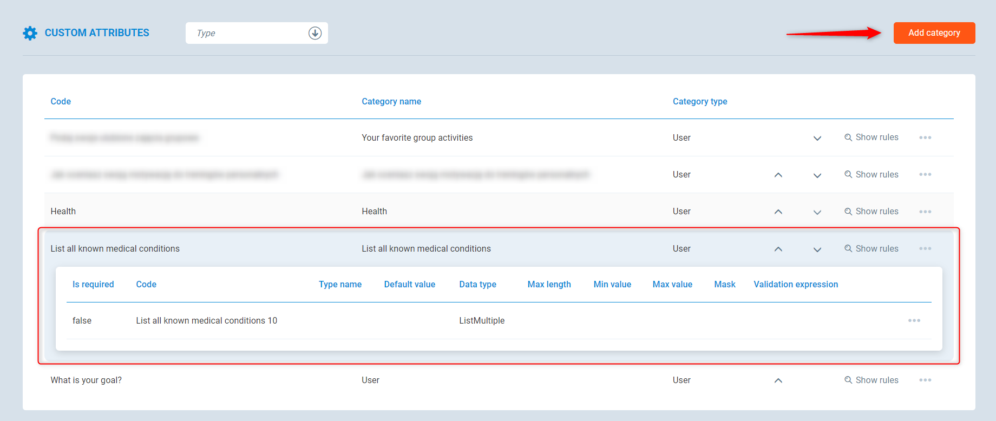Click the Add category button
The height and width of the screenshot is (421, 996).
pos(934,33)
